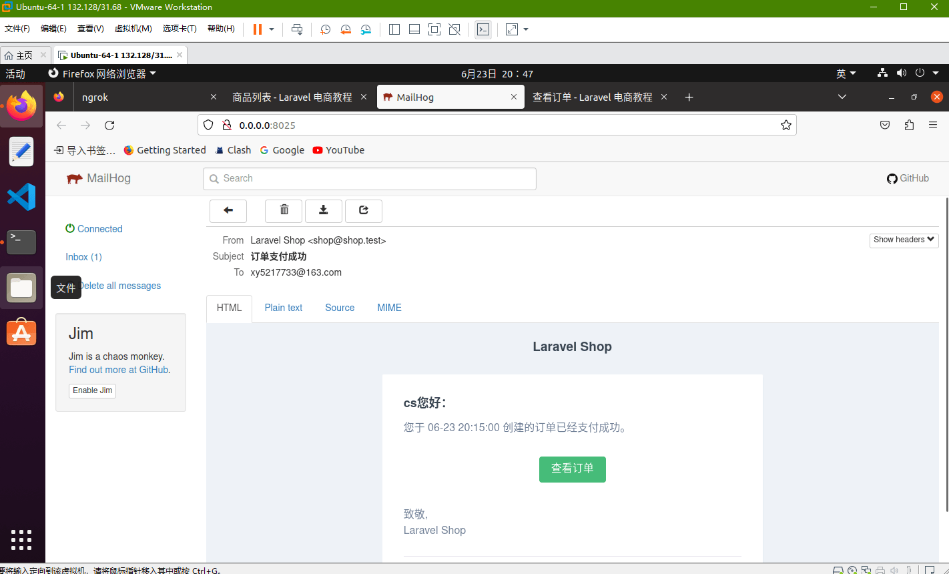Open the 帮助(H) menu in VMware
This screenshot has height=574, width=949.
coord(221,29)
